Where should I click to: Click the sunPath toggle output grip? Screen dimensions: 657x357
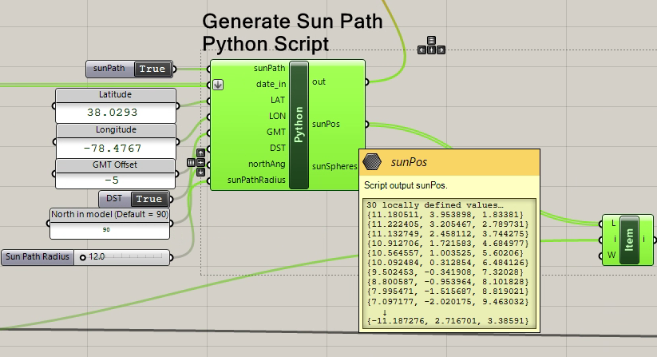[174, 69]
